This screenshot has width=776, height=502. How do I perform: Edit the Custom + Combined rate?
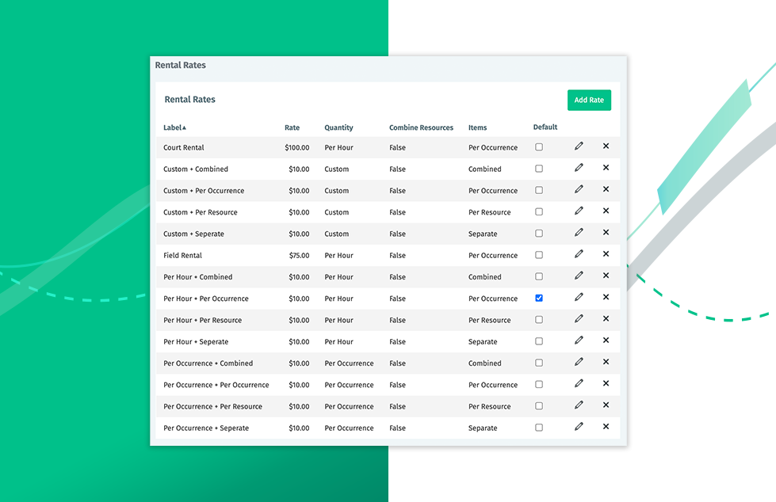point(579,168)
